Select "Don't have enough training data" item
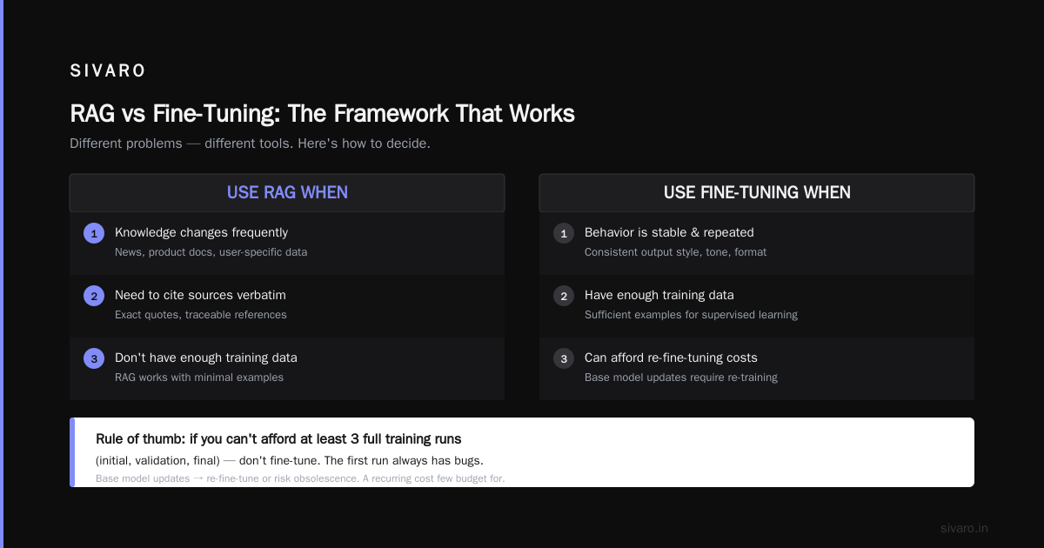Image resolution: width=1044 pixels, height=548 pixels. [x=287, y=369]
